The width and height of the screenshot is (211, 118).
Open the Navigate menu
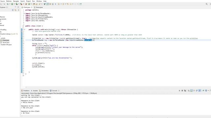16,1
